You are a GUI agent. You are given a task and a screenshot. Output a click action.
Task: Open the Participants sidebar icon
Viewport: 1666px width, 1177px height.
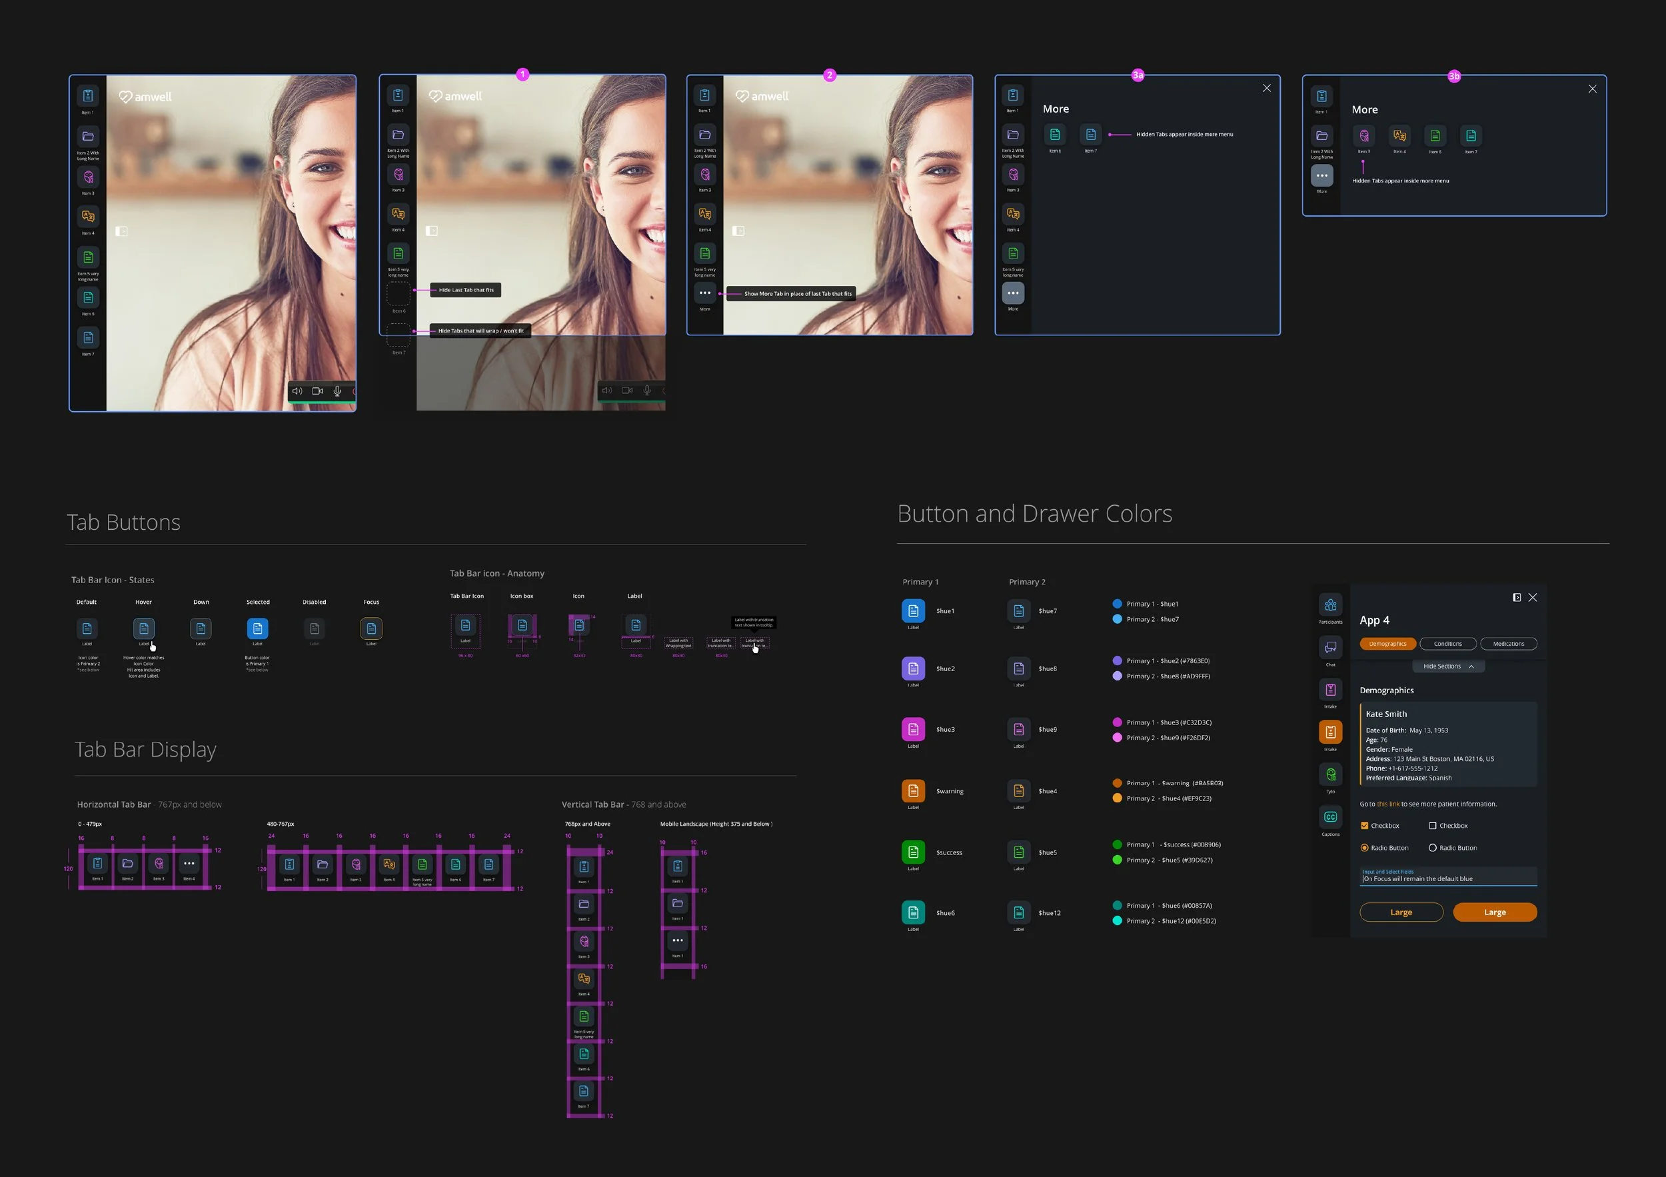pyautogui.click(x=1330, y=604)
